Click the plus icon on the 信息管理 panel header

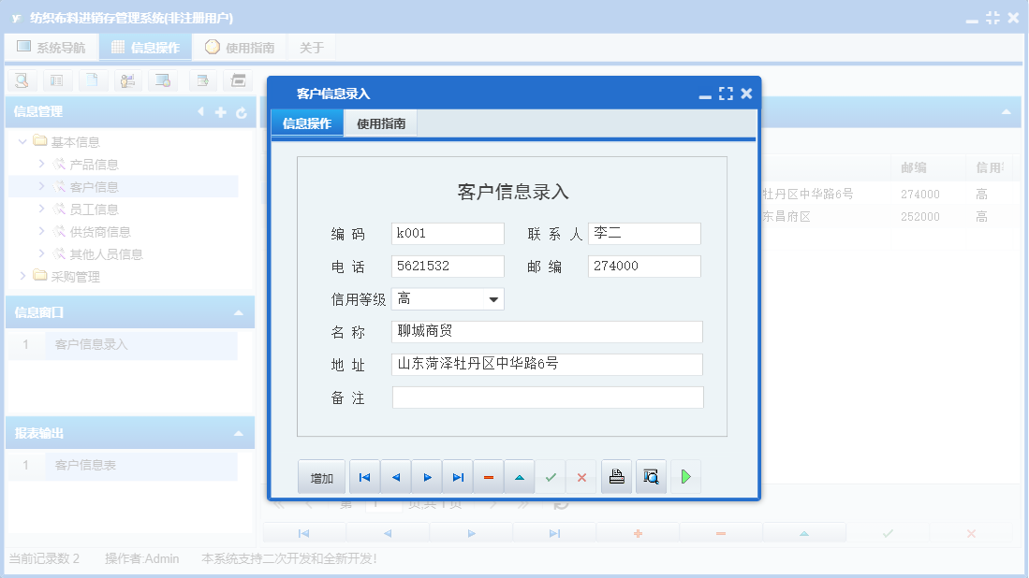coord(220,112)
